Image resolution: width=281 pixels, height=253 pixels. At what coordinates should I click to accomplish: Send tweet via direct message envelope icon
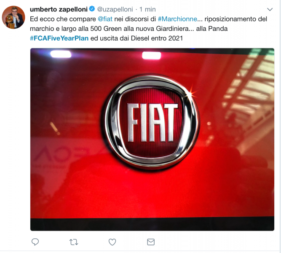[151, 242]
